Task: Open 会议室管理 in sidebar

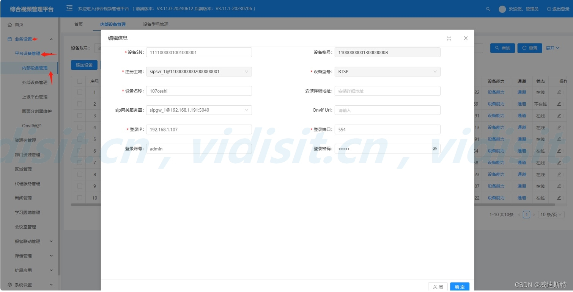Action: [x=25, y=227]
